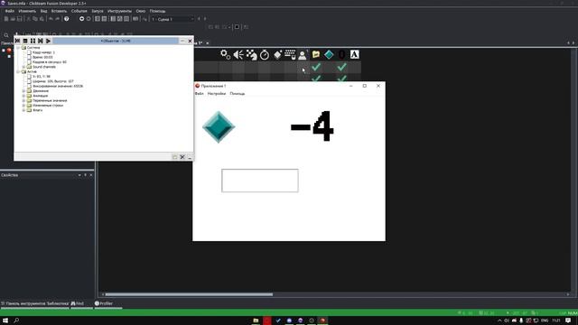The width and height of the screenshot is (578, 325).
Task: Open the Файл menu in Clickteam Fusion
Action: click(x=10, y=11)
